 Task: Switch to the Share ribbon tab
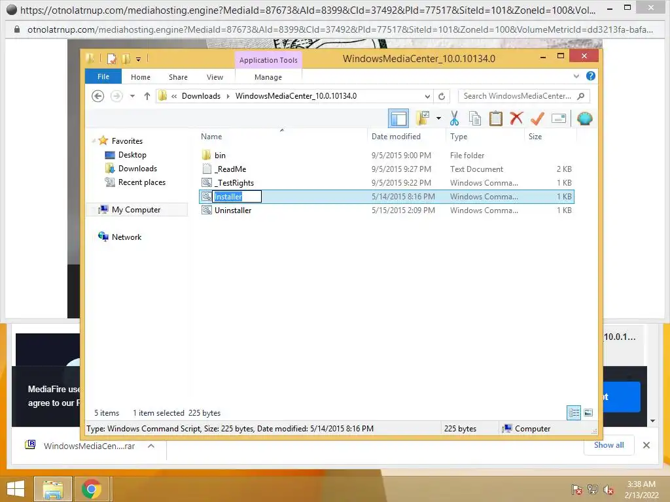(178, 77)
